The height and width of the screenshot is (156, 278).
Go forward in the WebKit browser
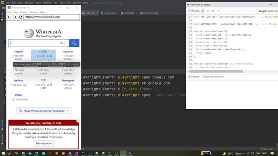15,17
